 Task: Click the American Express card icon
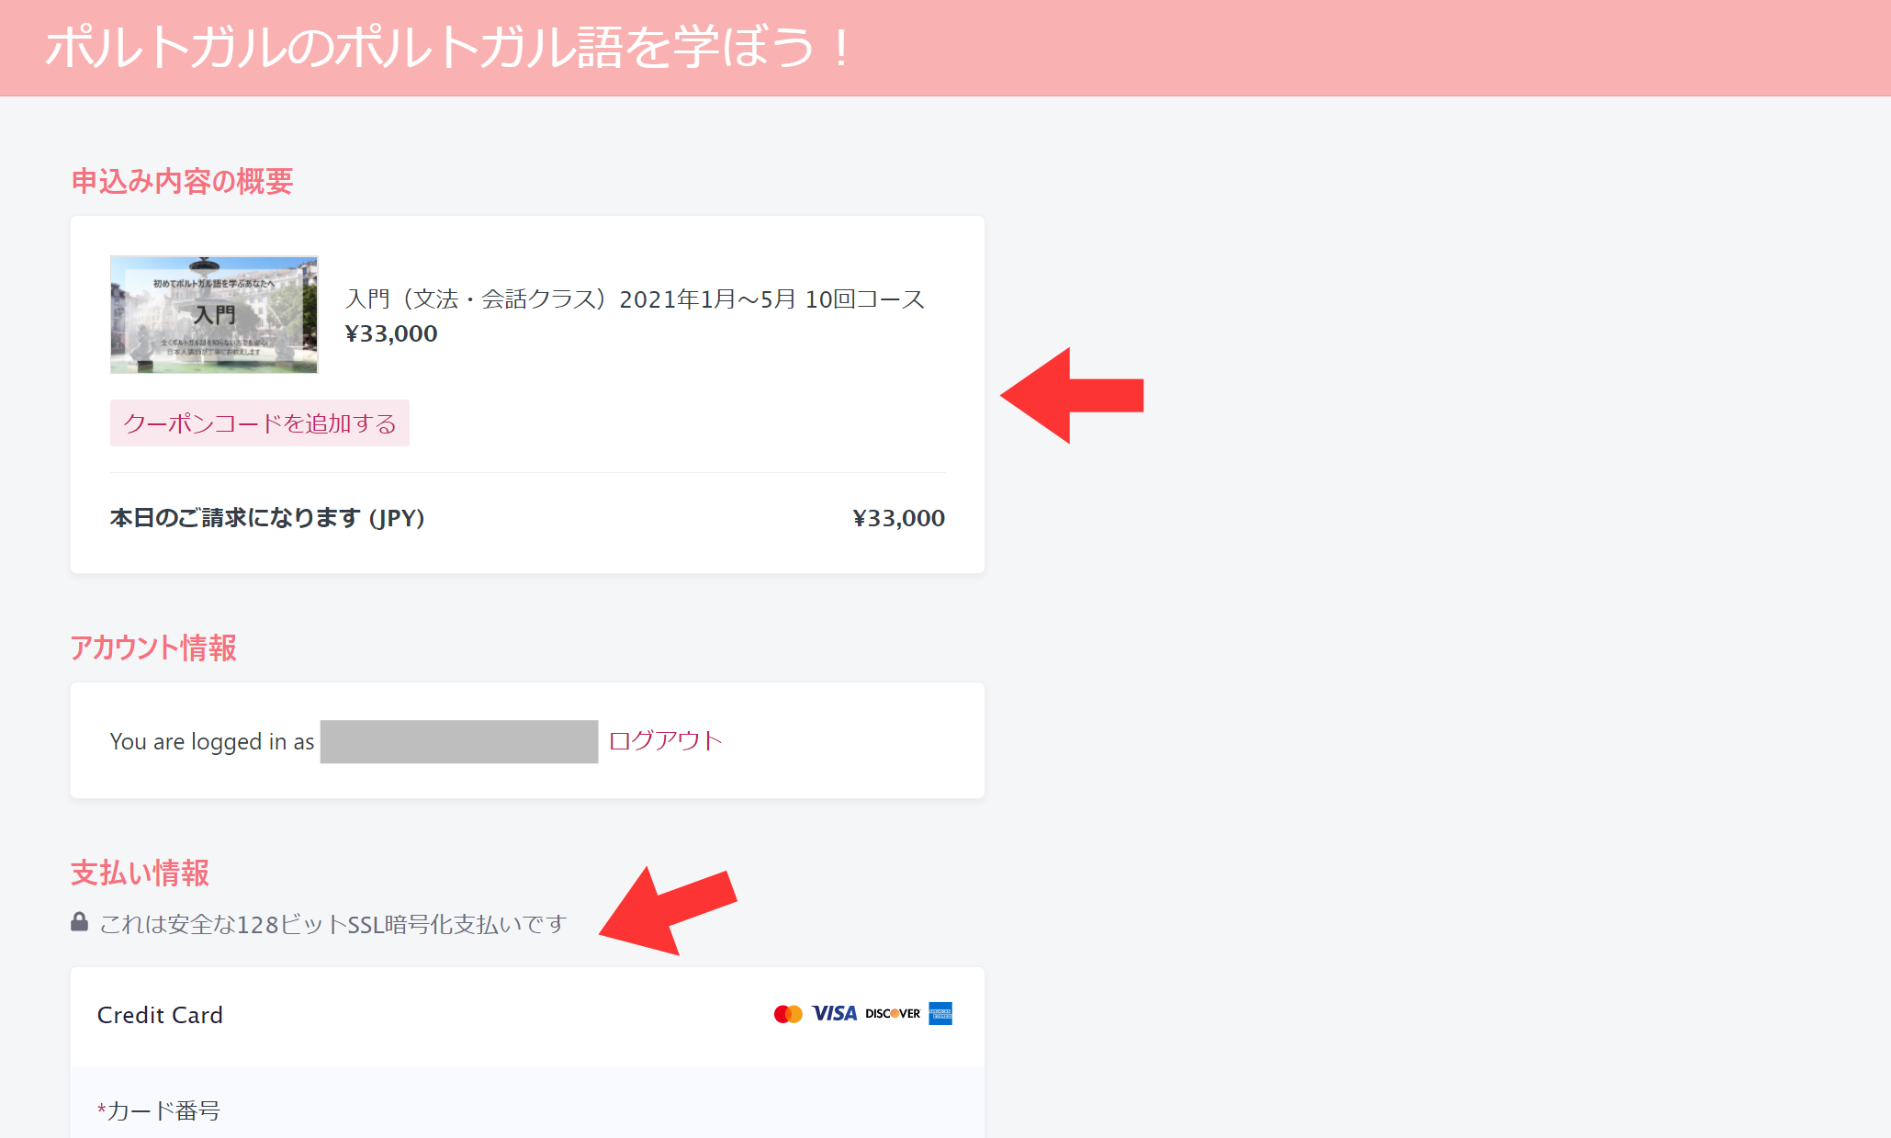pyautogui.click(x=940, y=1014)
